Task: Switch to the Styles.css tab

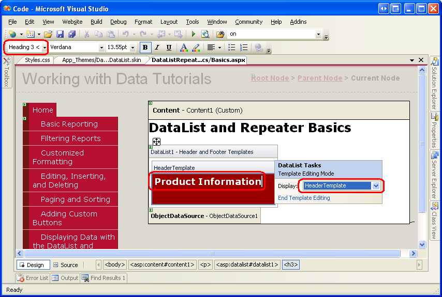Action: click(38, 60)
